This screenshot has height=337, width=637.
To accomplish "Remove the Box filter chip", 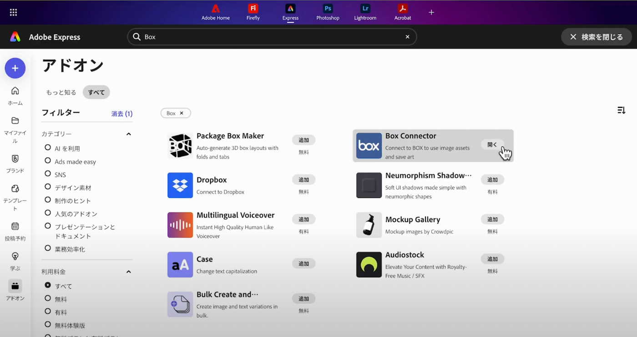I will (182, 113).
